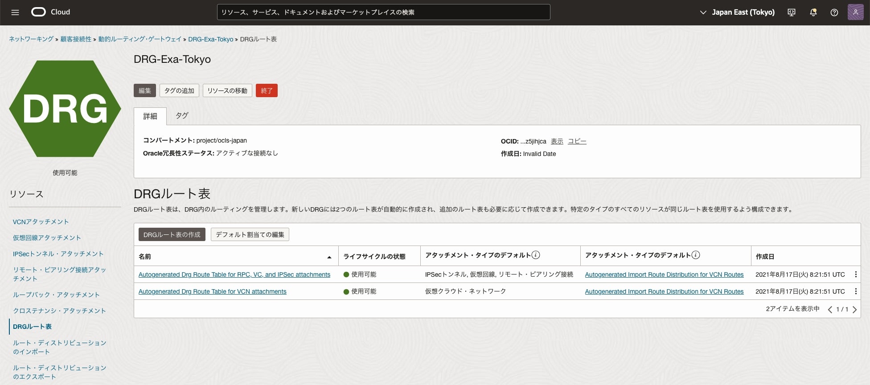Click デフォルト割当ての編集 button
This screenshot has width=870, height=385.
[x=250, y=234]
